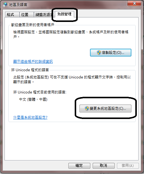Click the 非 Unicode 程式的語言 group label
144x174 pixels.
click(x=30, y=70)
